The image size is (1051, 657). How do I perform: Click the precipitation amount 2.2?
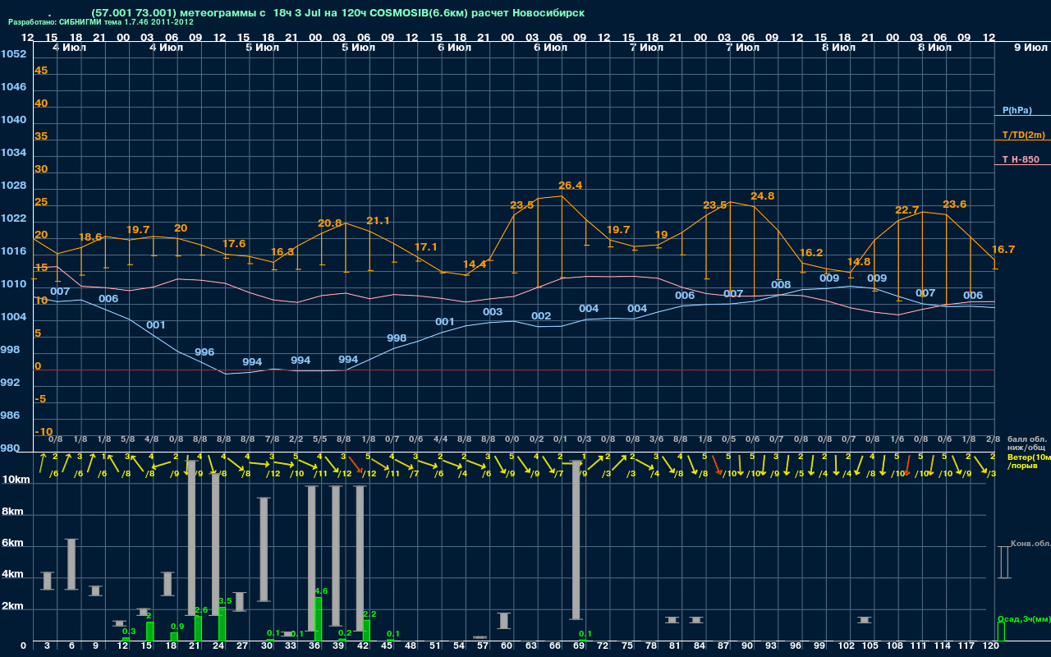coord(369,613)
